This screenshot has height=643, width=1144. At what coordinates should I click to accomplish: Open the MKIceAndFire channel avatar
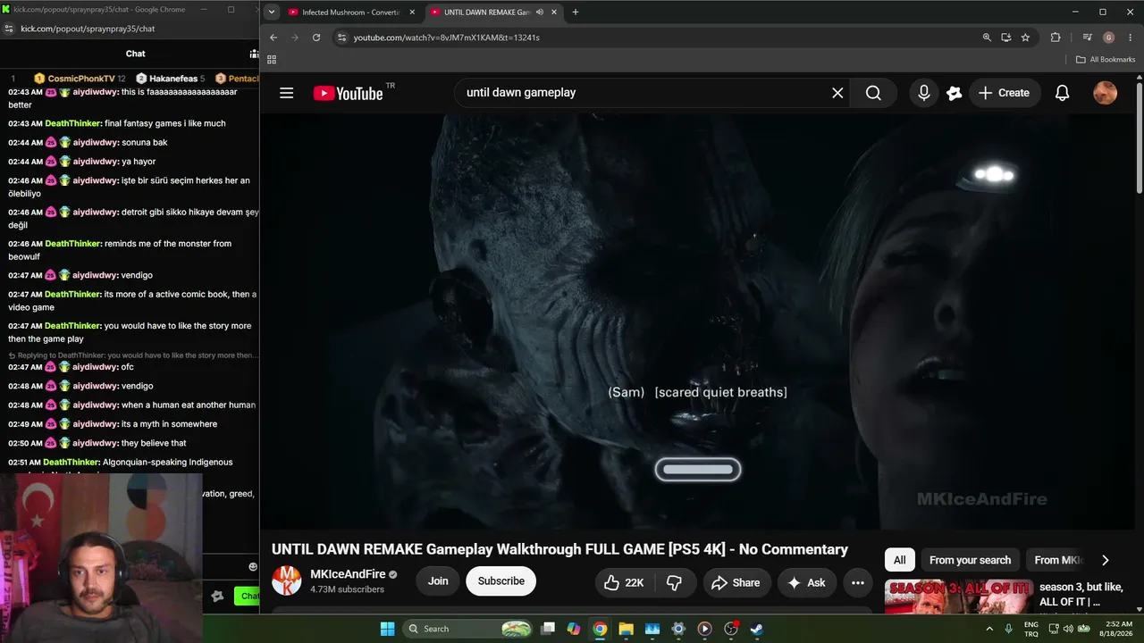tap(287, 581)
